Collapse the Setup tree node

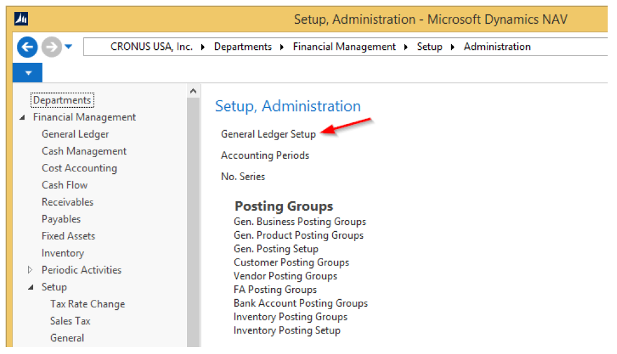pos(31,287)
